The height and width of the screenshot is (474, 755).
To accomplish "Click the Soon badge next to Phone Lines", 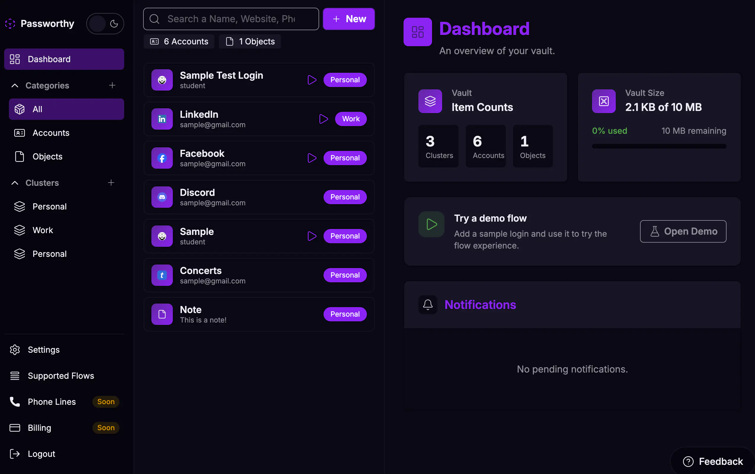I will [x=106, y=402].
